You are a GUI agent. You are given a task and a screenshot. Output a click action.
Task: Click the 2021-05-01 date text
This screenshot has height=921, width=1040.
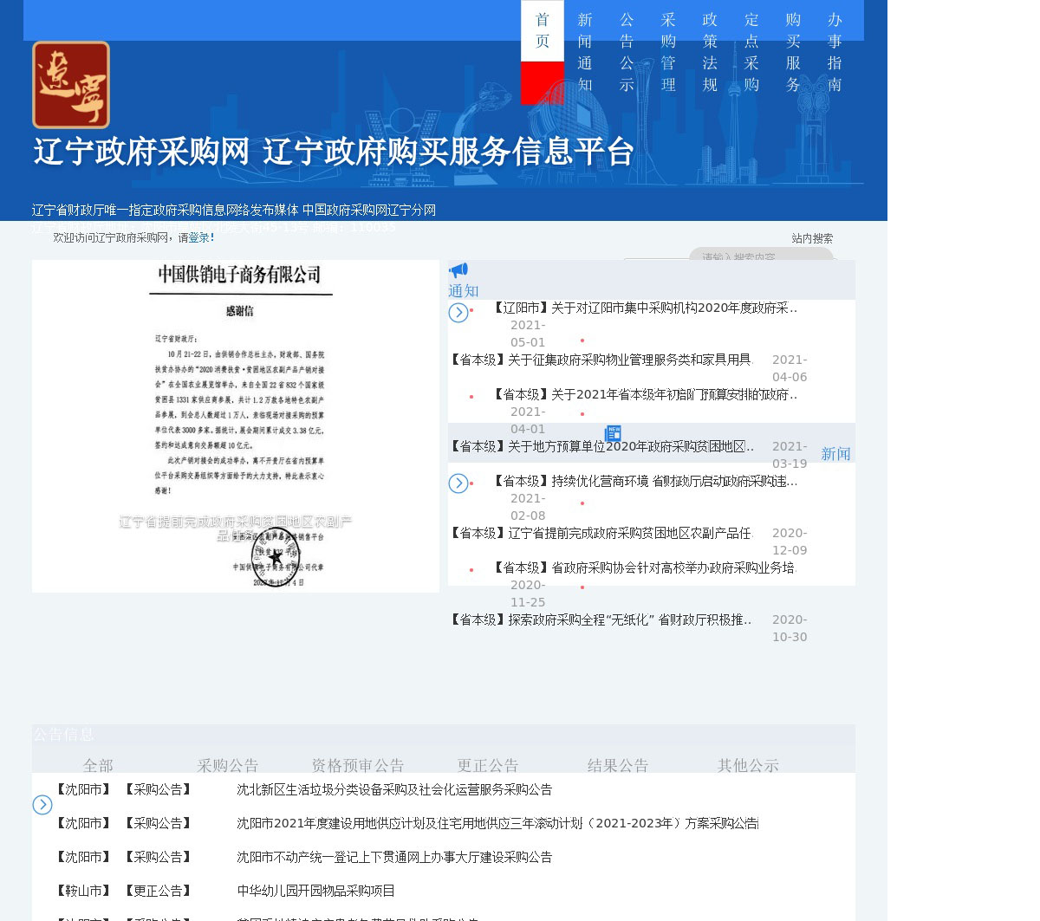528,334
